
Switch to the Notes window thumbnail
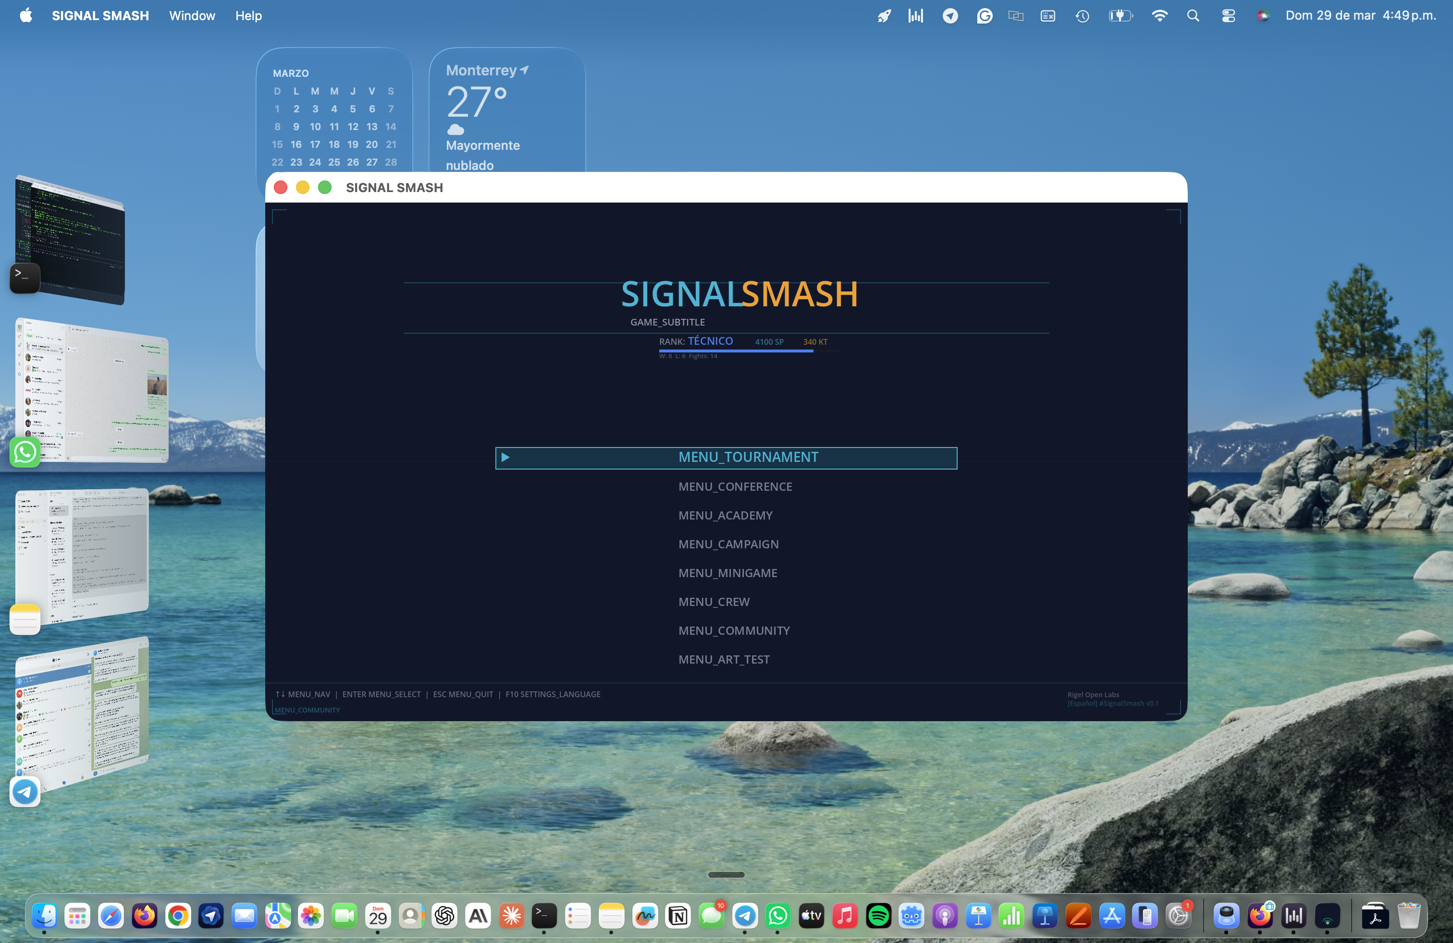tap(82, 556)
